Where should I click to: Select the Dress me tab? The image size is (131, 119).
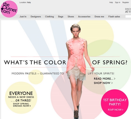tap(99, 17)
